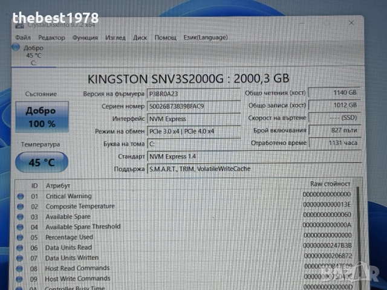
Task: Click power on count 827 пъти
Action: [x=334, y=130]
